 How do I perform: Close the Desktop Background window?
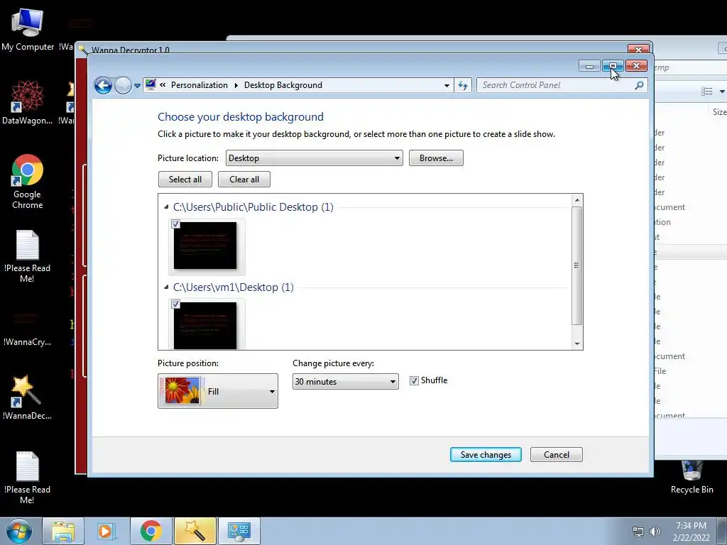tap(636, 66)
